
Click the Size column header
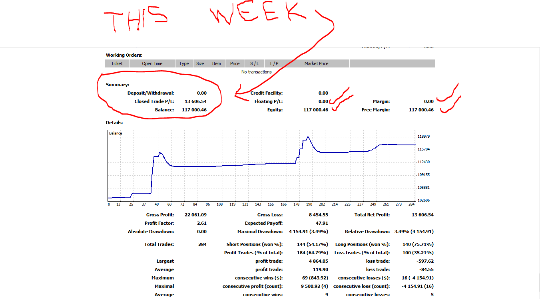pyautogui.click(x=200, y=63)
